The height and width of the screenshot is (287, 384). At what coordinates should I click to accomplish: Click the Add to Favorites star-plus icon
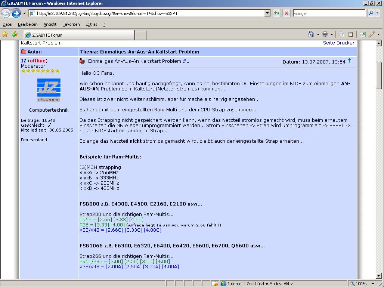click(15, 34)
